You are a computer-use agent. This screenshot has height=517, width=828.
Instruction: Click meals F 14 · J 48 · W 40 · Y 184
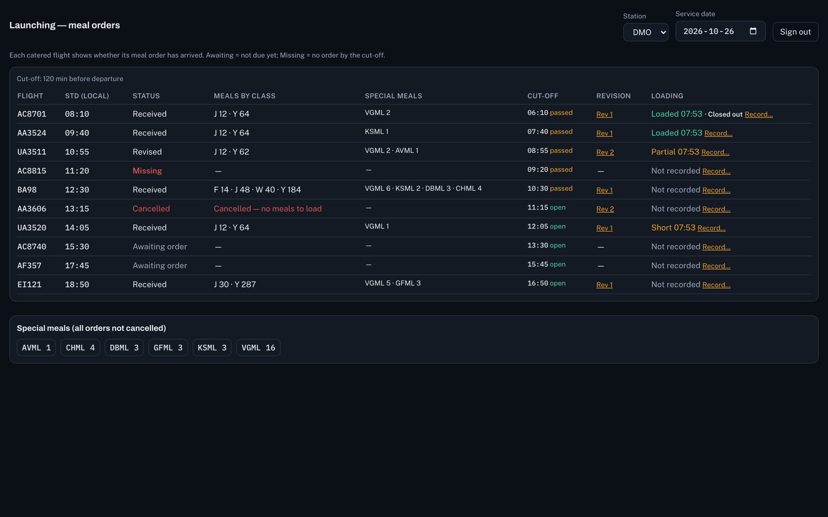pyautogui.click(x=257, y=190)
